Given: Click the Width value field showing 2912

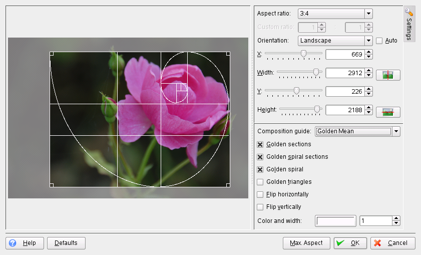Looking at the screenshot, I should [x=345, y=73].
